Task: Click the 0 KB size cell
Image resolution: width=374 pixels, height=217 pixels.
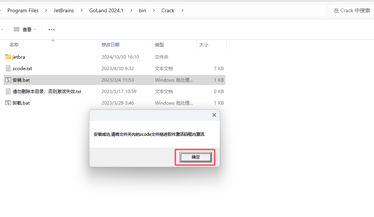Action: pyautogui.click(x=219, y=91)
